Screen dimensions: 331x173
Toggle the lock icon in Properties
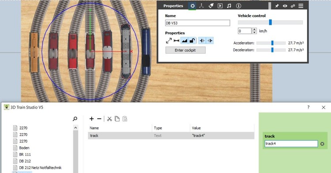pyautogui.click(x=192, y=41)
